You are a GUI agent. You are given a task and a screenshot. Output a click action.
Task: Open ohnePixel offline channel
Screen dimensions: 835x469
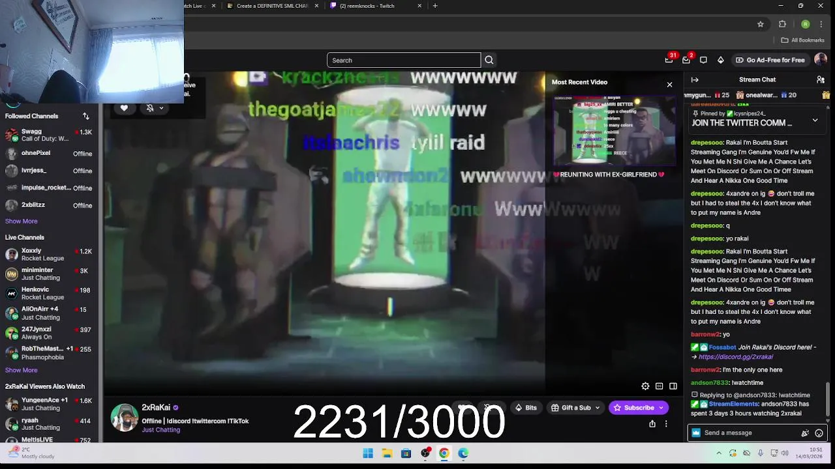(50, 153)
